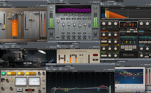The height and width of the screenshot is (93, 151).
Task: Click the Vitamin Direct fader handle
Action: pos(58,21)
